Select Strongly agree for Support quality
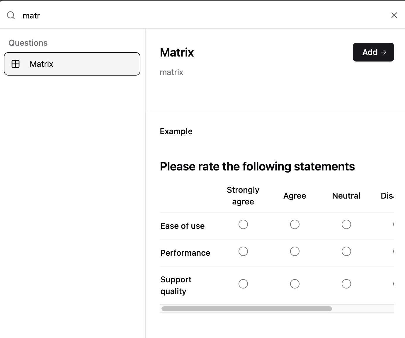The height and width of the screenshot is (338, 405). pos(243,284)
